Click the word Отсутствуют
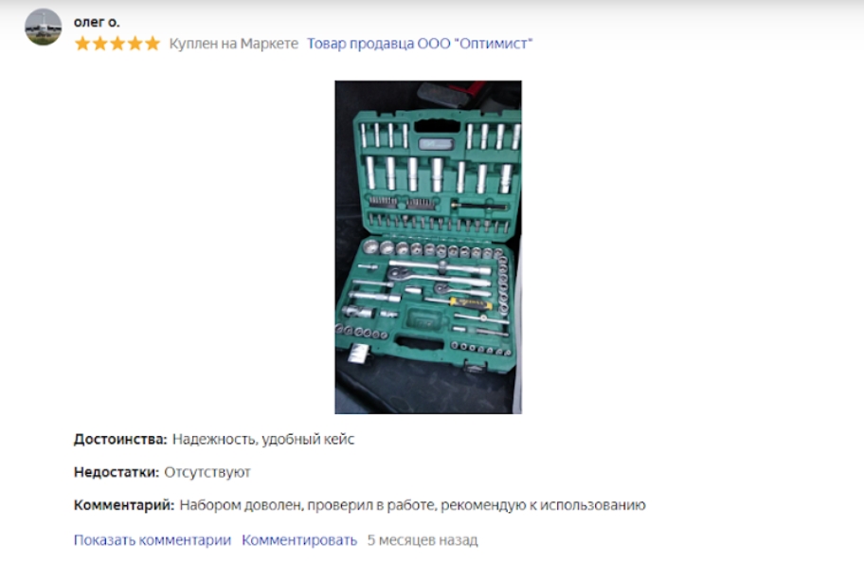 pos(207,472)
